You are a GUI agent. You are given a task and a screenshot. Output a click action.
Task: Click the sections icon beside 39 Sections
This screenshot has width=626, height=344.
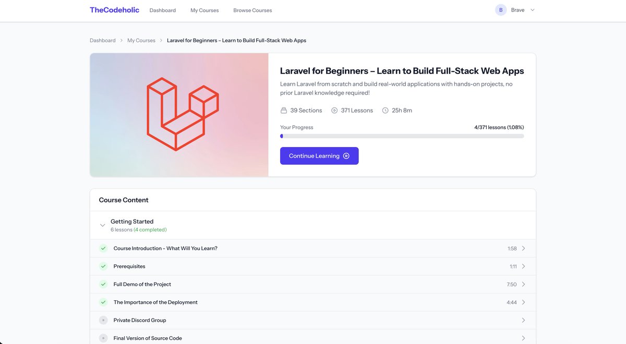click(x=284, y=110)
